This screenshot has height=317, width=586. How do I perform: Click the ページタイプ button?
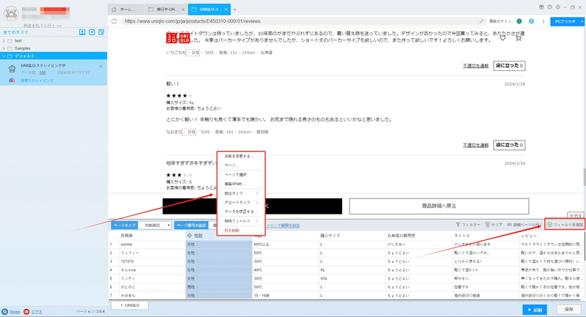125,225
